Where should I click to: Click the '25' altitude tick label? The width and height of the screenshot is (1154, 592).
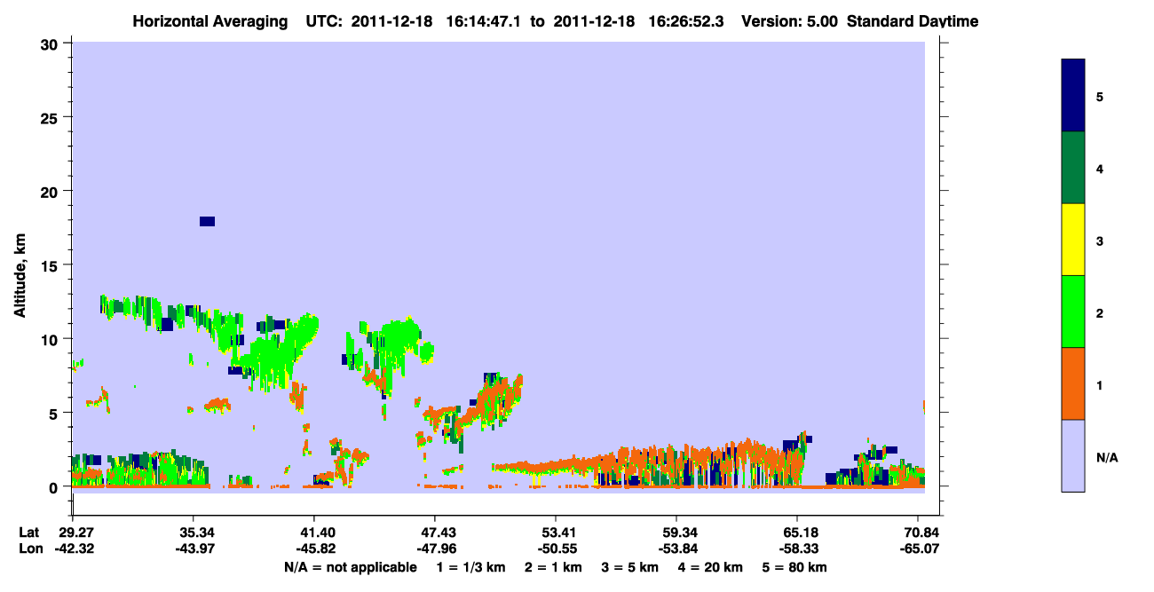coord(51,117)
